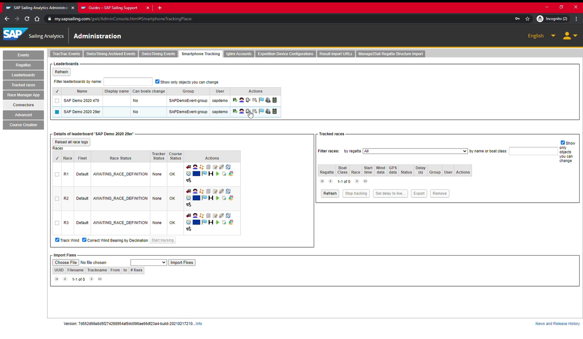Switch to the SwissTiming Events tab
This screenshot has width=583, height=339.
(158, 54)
